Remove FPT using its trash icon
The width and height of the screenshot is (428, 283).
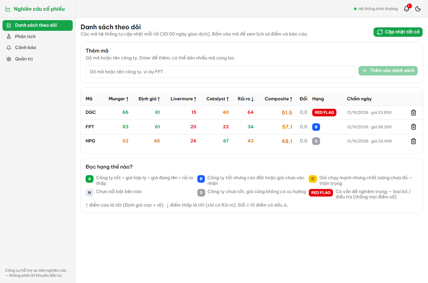(414, 127)
